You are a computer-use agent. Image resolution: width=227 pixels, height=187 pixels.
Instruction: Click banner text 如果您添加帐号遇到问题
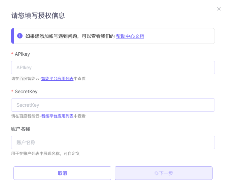tap(51, 36)
